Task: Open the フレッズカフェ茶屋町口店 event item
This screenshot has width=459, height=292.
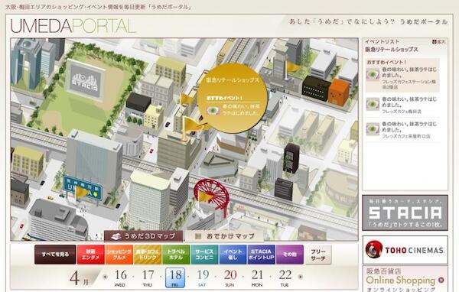Action: point(402,130)
